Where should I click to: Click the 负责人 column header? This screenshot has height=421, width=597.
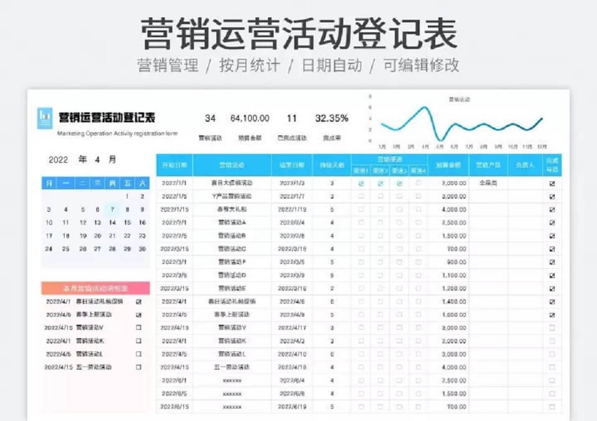point(525,165)
